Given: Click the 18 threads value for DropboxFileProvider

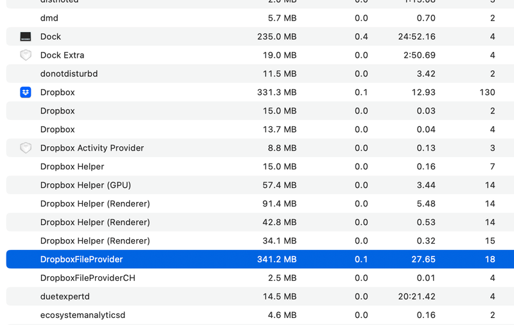Looking at the screenshot, I should pyautogui.click(x=490, y=259).
